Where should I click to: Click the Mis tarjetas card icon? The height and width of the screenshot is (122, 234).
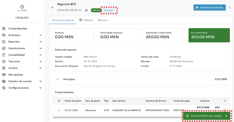(x=4, y=75)
